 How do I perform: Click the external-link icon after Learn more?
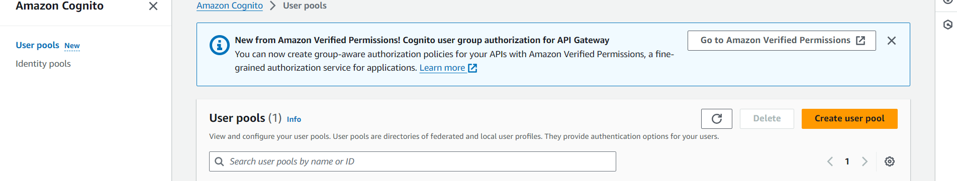[472, 68]
